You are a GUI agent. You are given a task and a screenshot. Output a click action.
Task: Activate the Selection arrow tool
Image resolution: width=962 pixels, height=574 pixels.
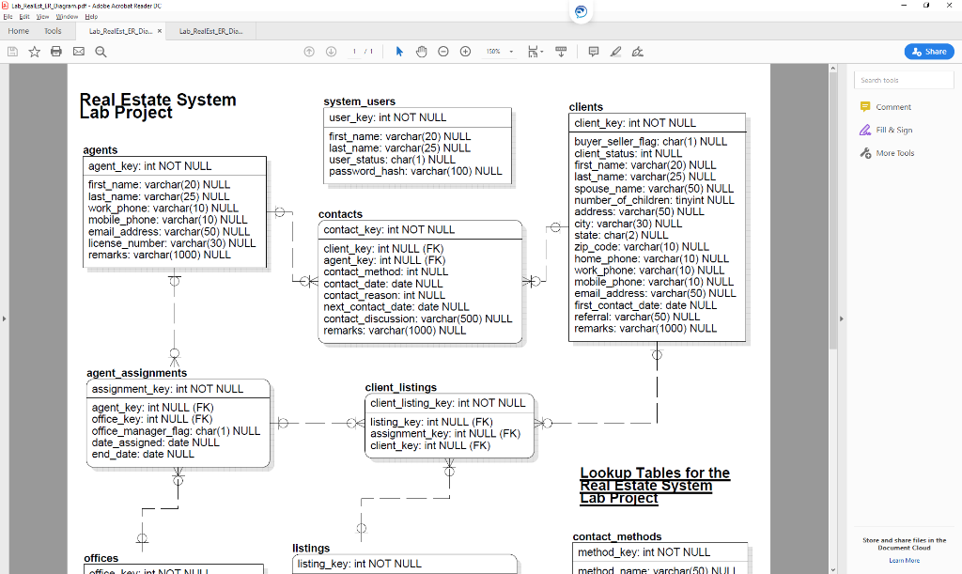point(401,52)
